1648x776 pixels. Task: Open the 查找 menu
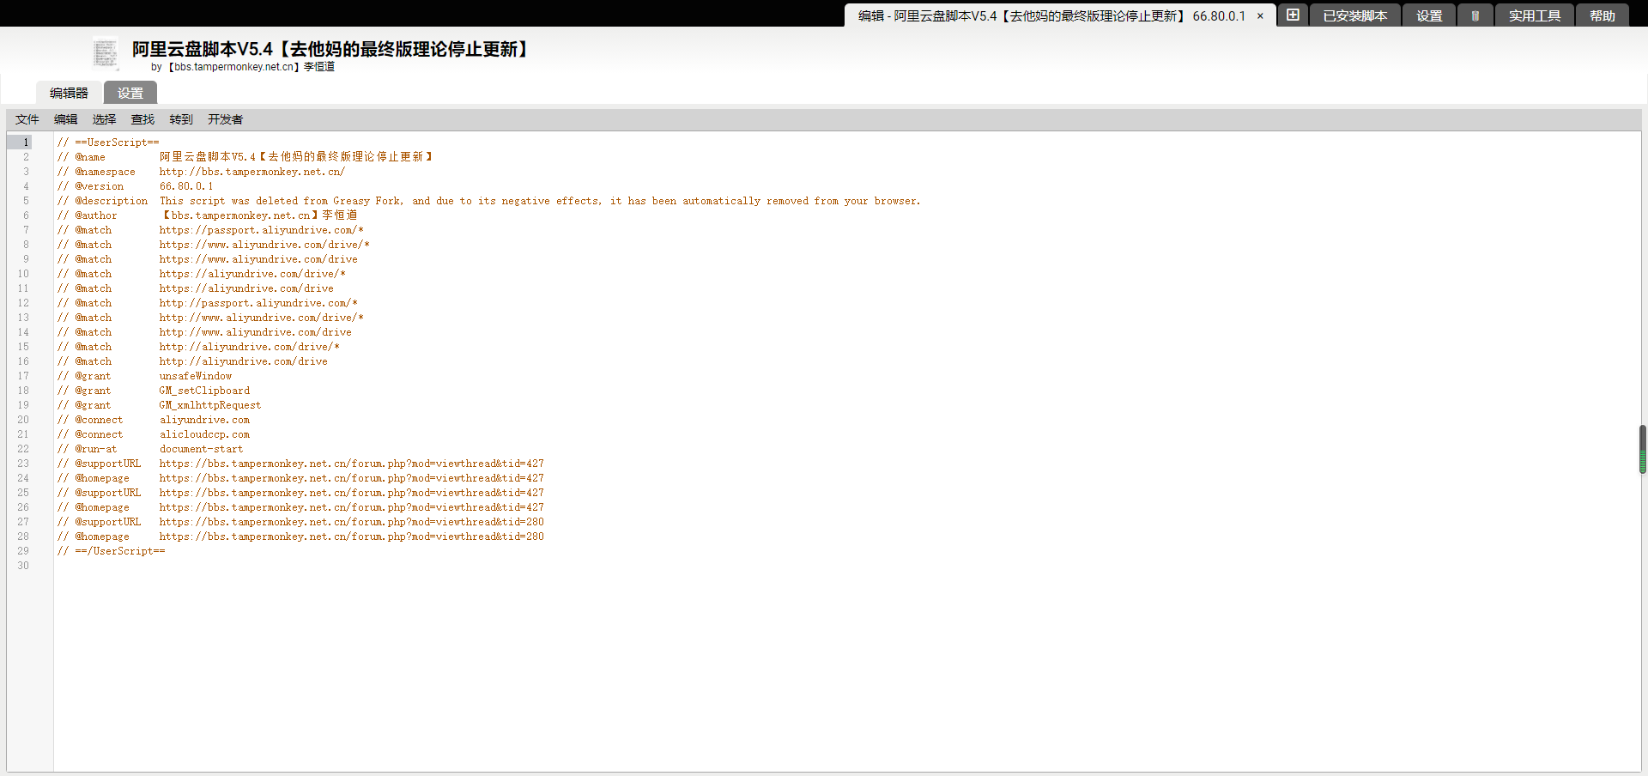click(x=142, y=119)
